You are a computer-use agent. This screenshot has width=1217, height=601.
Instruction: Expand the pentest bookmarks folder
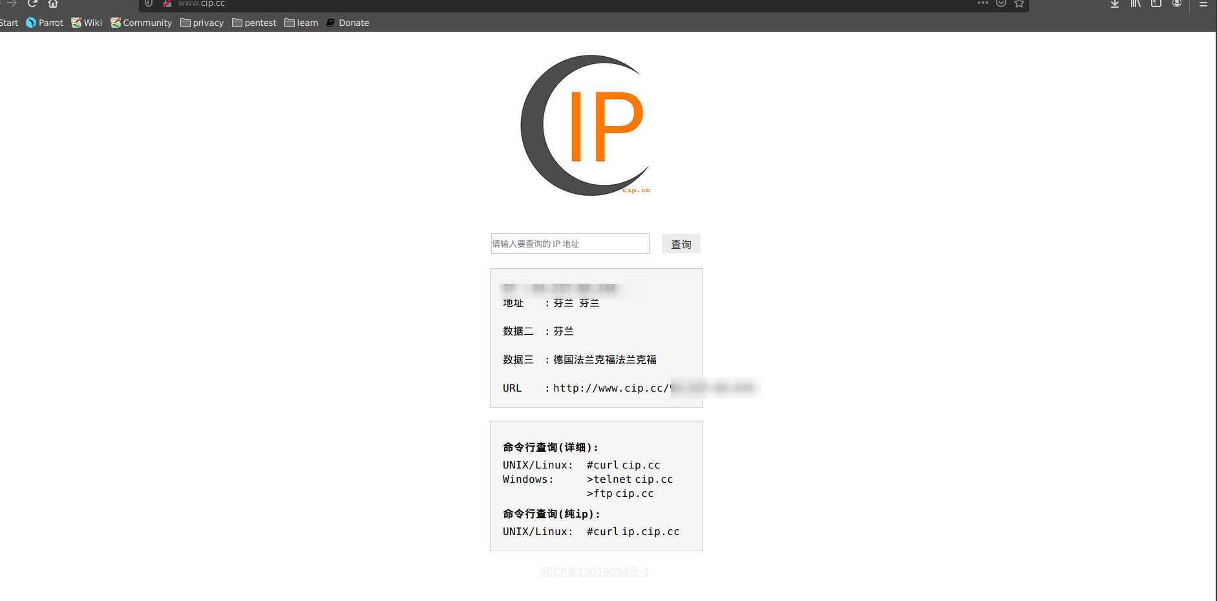254,23
